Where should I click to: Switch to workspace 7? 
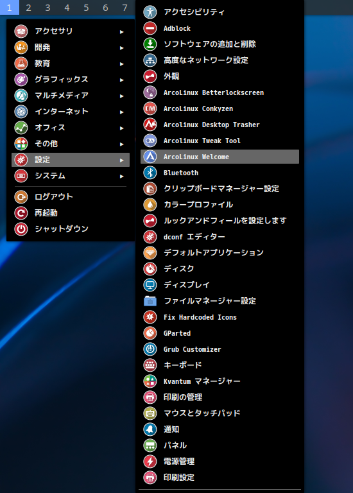[125, 7]
